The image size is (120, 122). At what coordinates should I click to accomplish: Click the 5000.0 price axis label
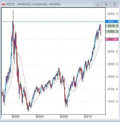point(113,14)
